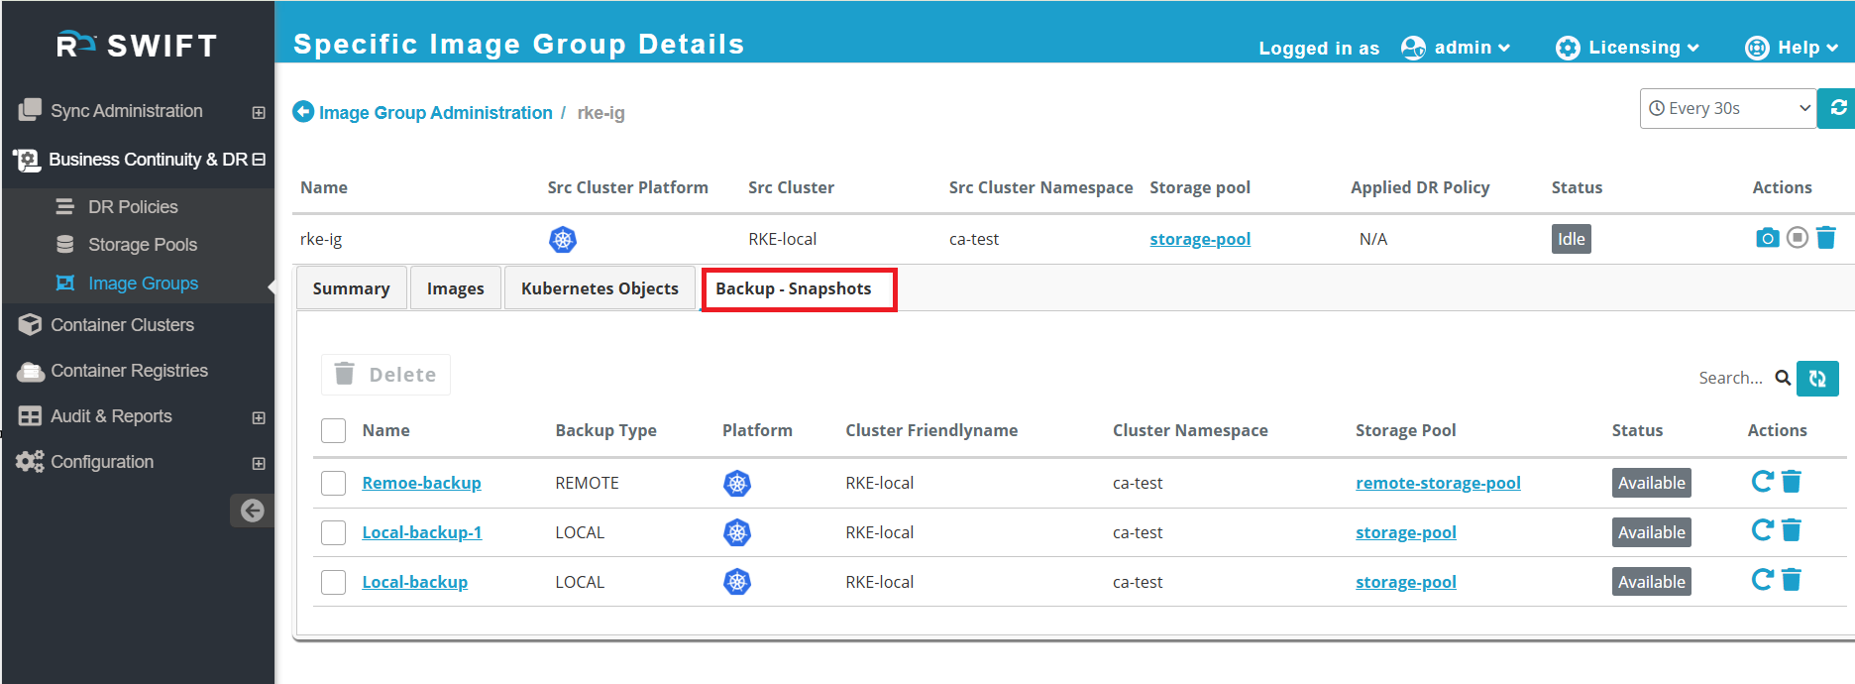Viewport: 1855px width, 684px height.
Task: Open the Licensing dropdown menu
Action: pos(1627,48)
